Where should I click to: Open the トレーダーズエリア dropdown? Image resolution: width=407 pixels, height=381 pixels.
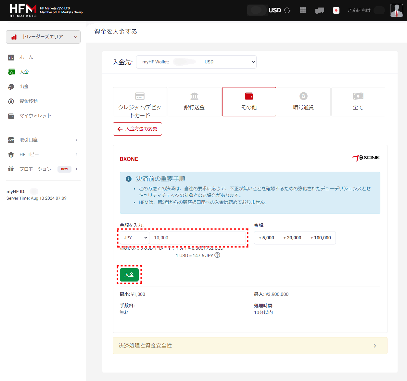(x=43, y=37)
